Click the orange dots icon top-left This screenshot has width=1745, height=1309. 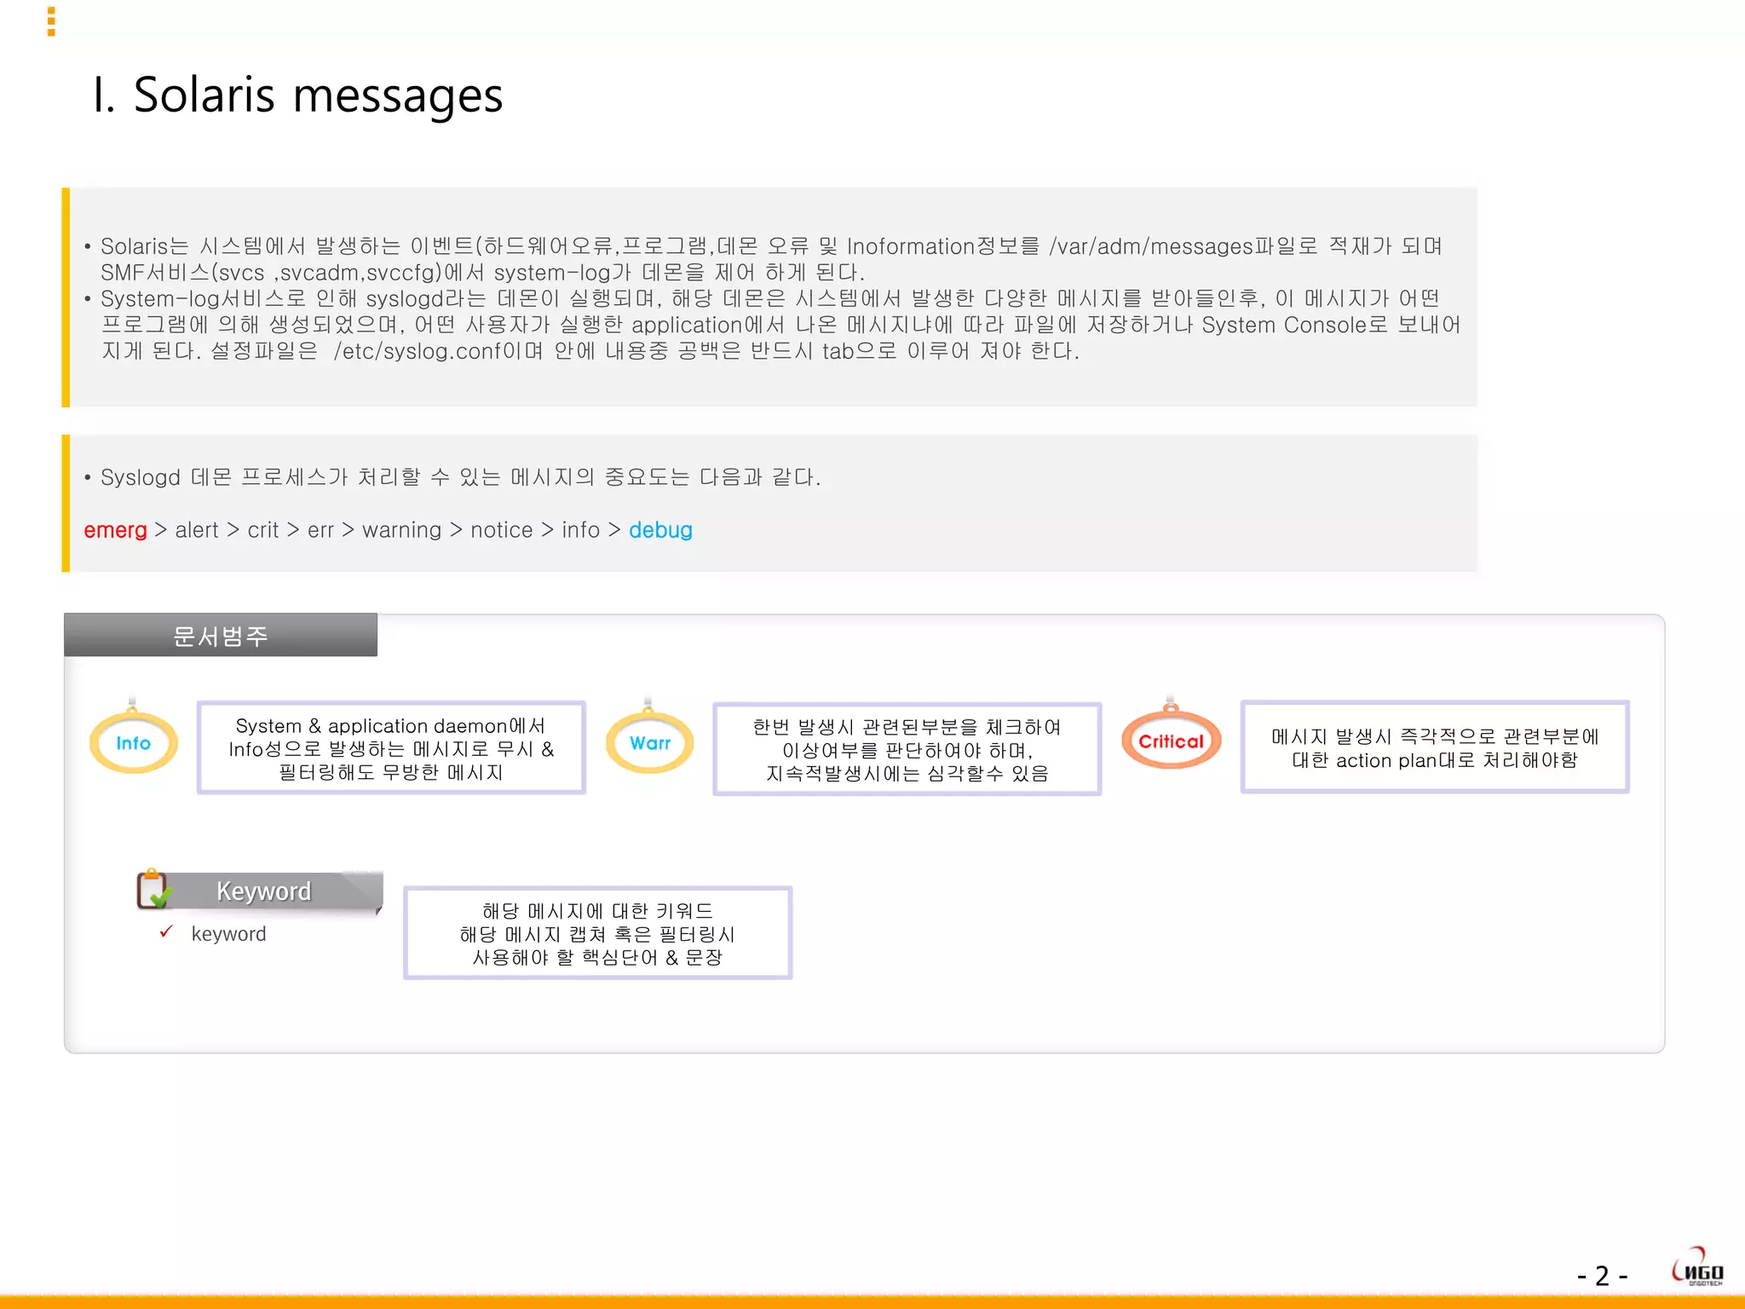[x=51, y=21]
